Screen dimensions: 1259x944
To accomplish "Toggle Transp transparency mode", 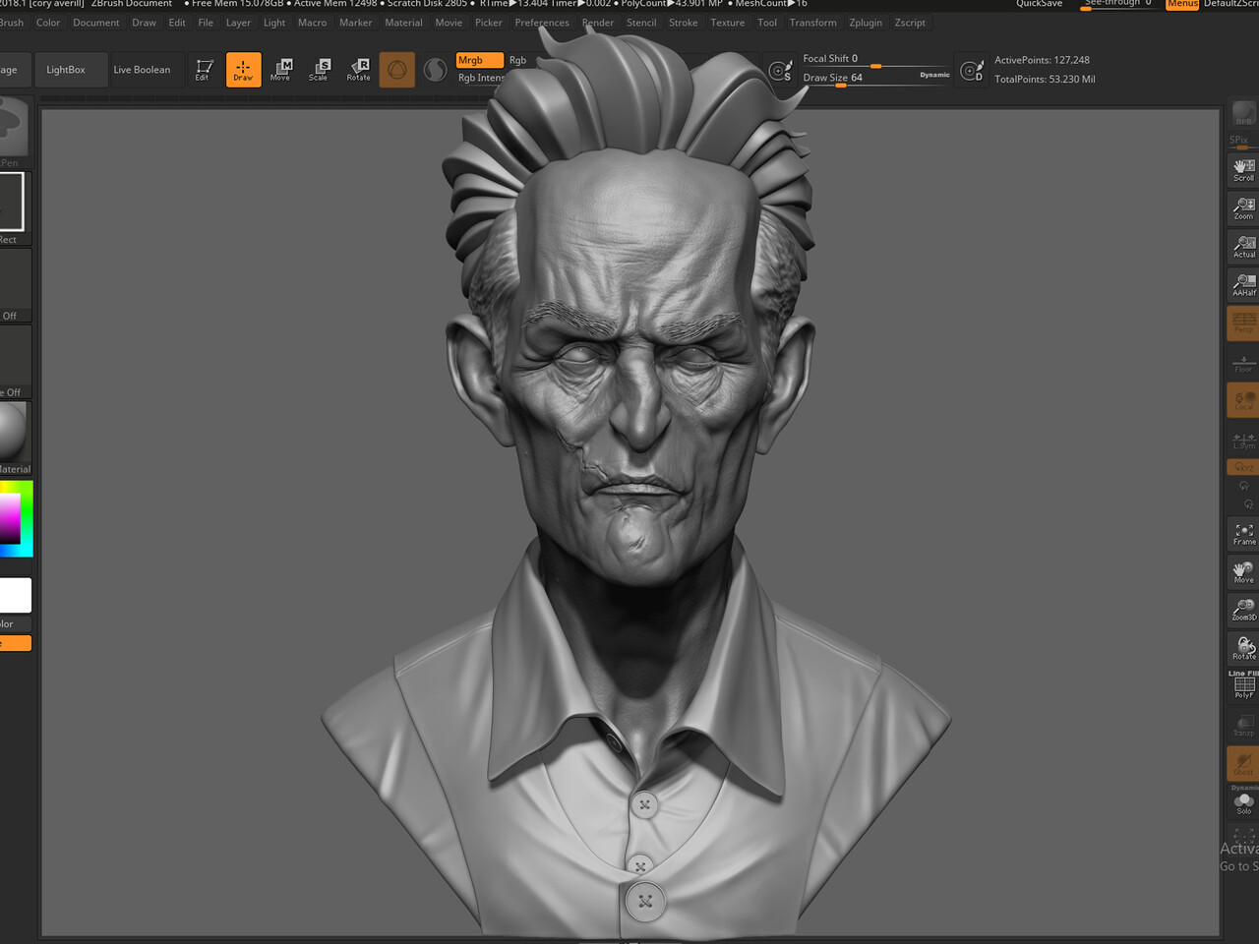I will click(x=1243, y=725).
